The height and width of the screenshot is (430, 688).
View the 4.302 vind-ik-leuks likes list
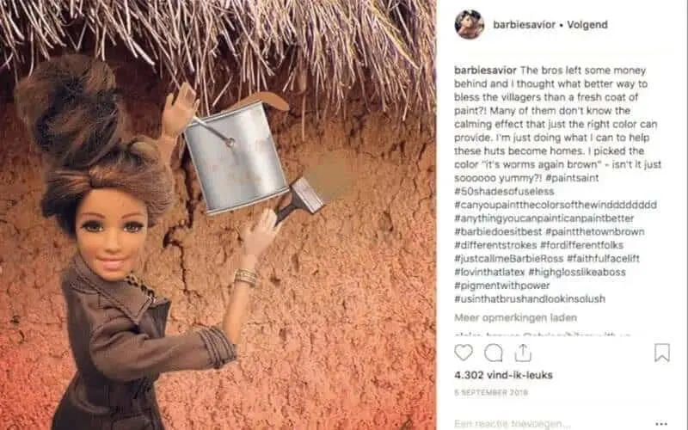(503, 375)
